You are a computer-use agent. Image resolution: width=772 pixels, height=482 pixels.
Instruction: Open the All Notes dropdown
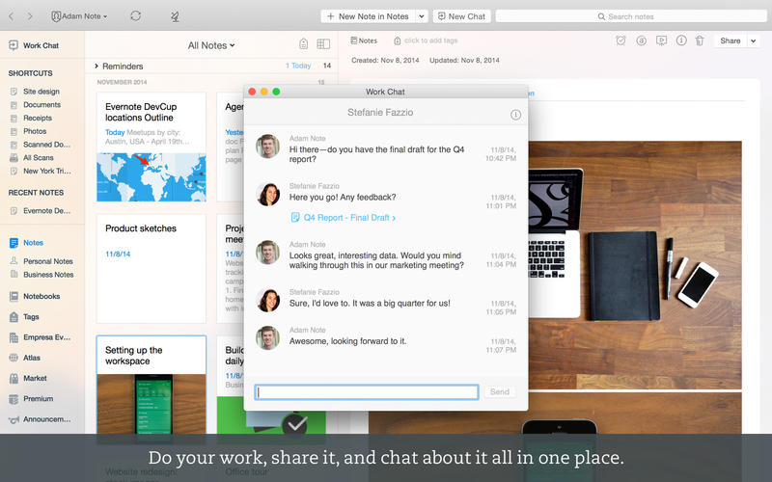coord(211,45)
